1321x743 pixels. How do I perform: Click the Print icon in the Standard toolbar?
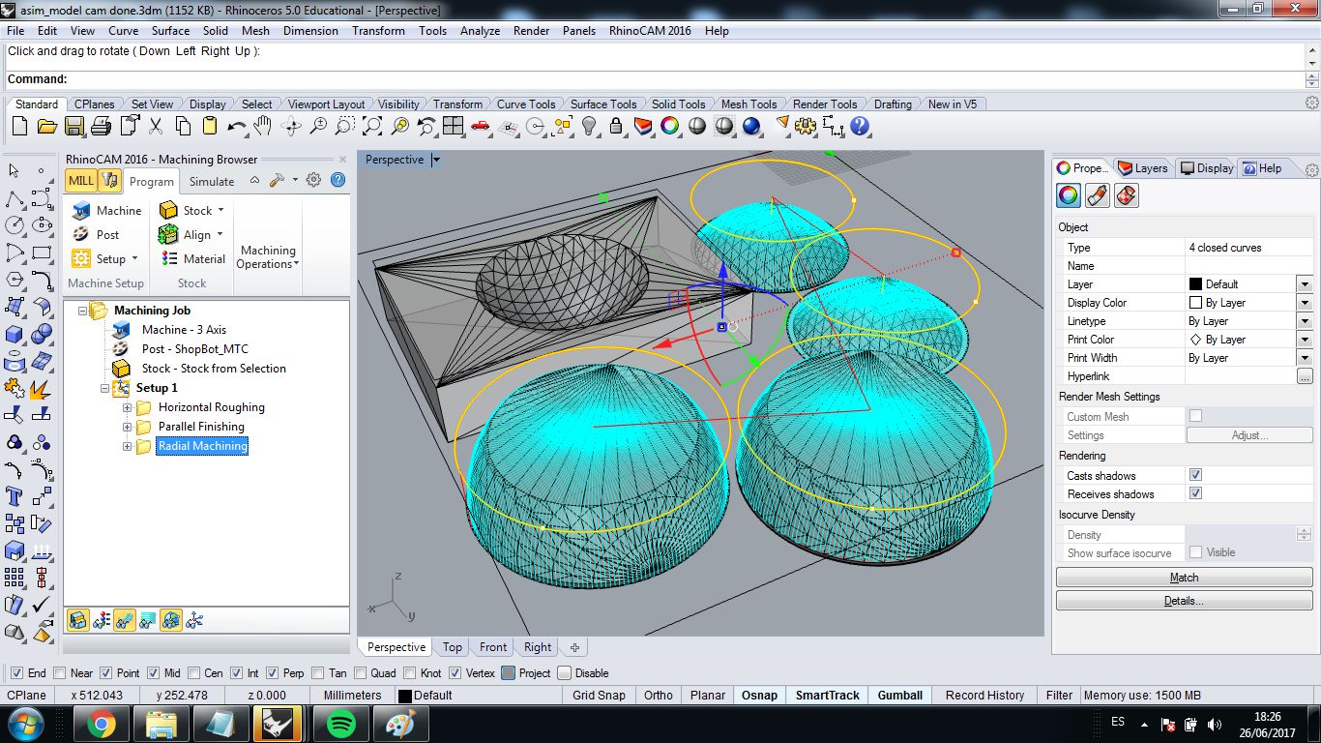pyautogui.click(x=101, y=126)
